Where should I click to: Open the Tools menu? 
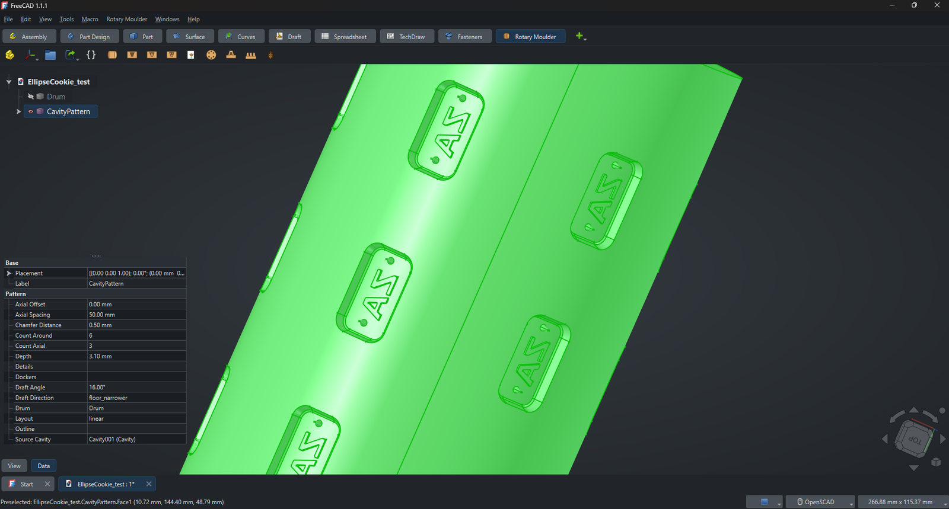tap(66, 19)
